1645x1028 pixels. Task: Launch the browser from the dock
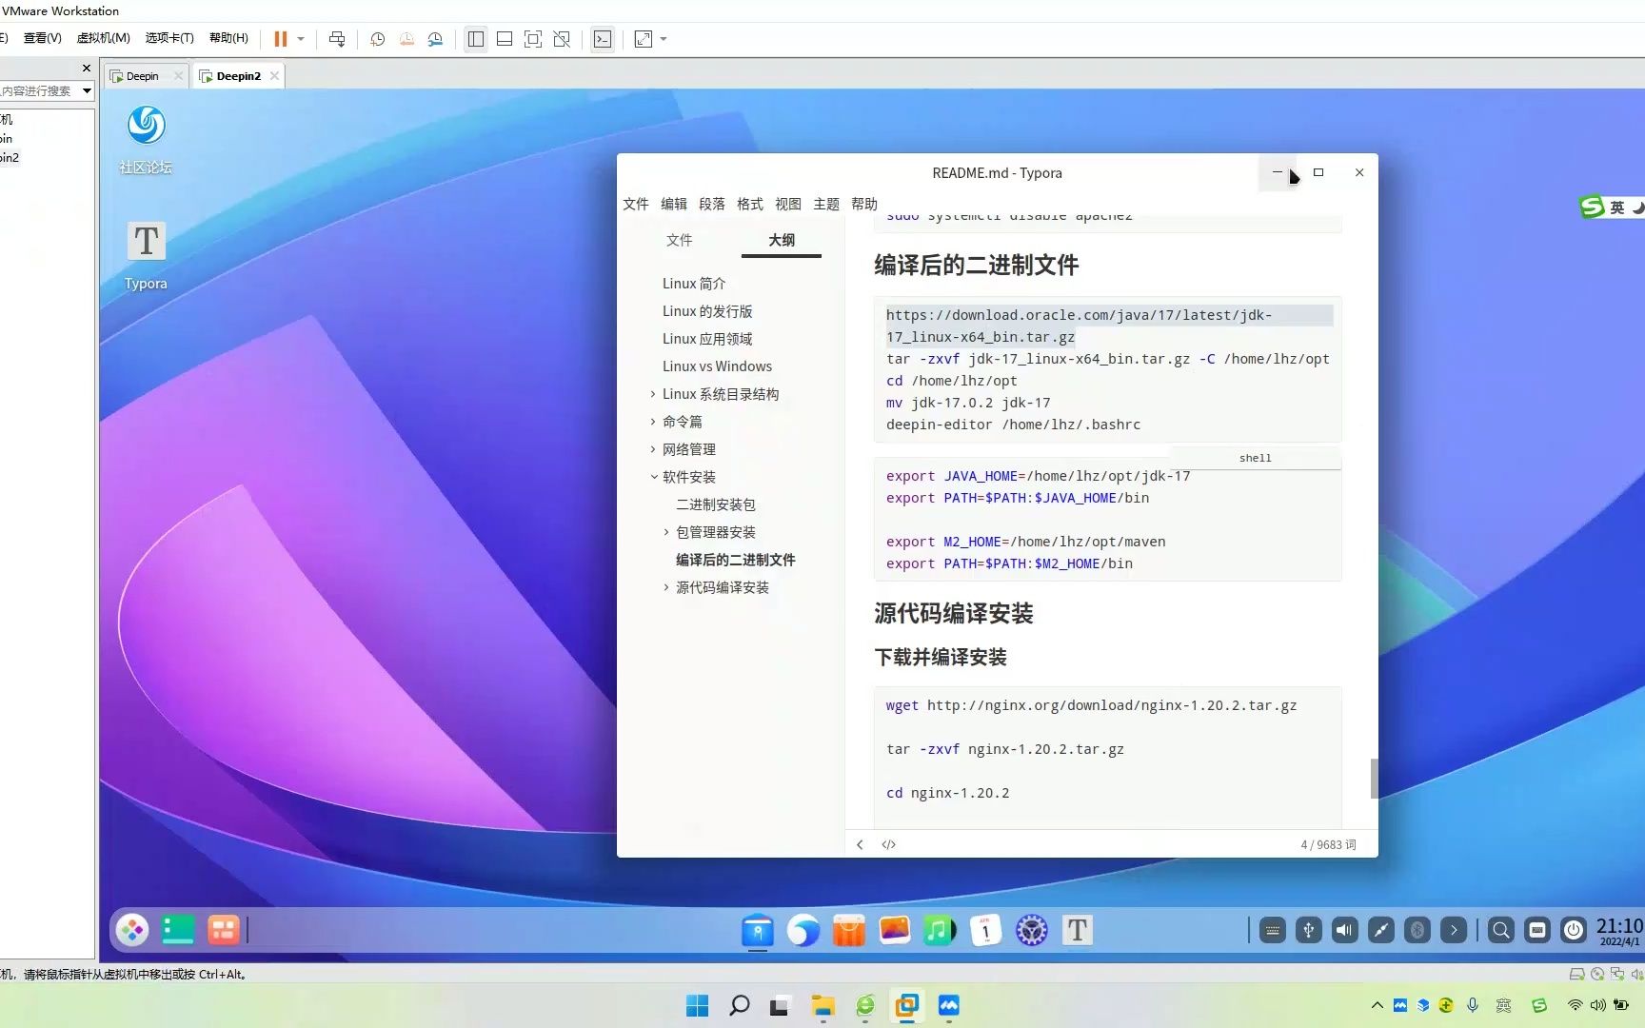click(x=803, y=930)
